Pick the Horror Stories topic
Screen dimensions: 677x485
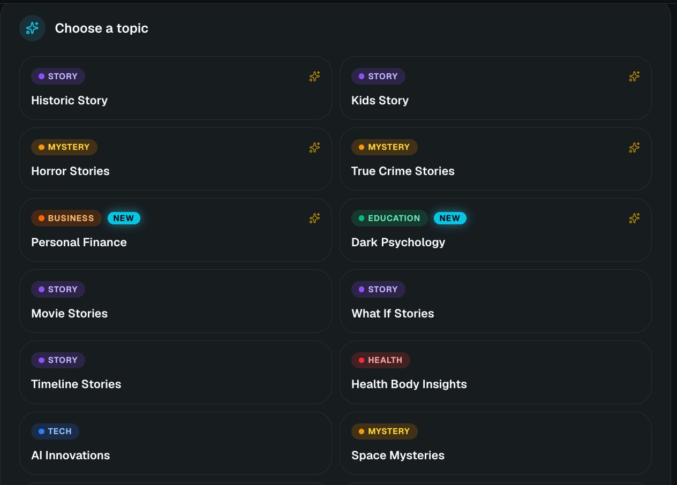pos(176,159)
